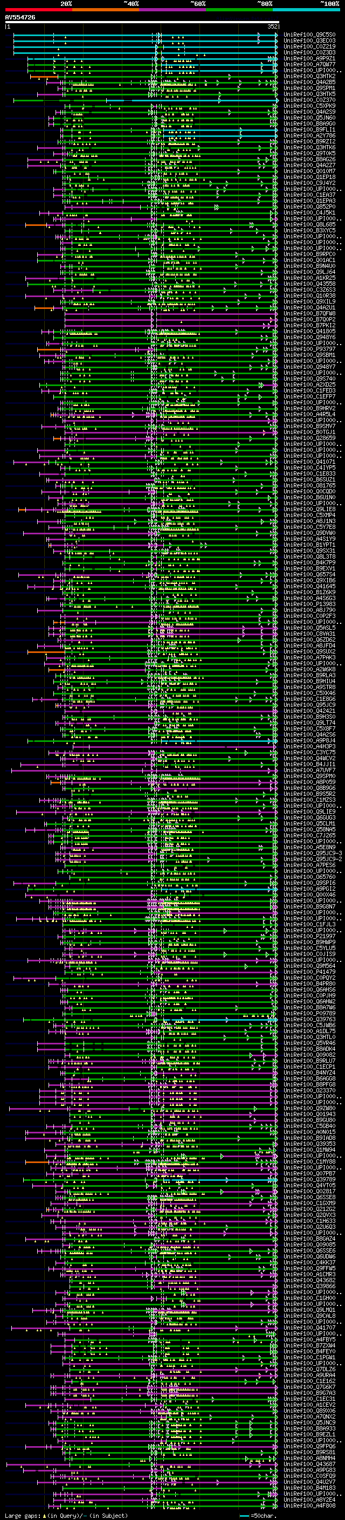
Task: Select UniRef100_Q3HTK5 in the hit list
Action: [x=309, y=94]
